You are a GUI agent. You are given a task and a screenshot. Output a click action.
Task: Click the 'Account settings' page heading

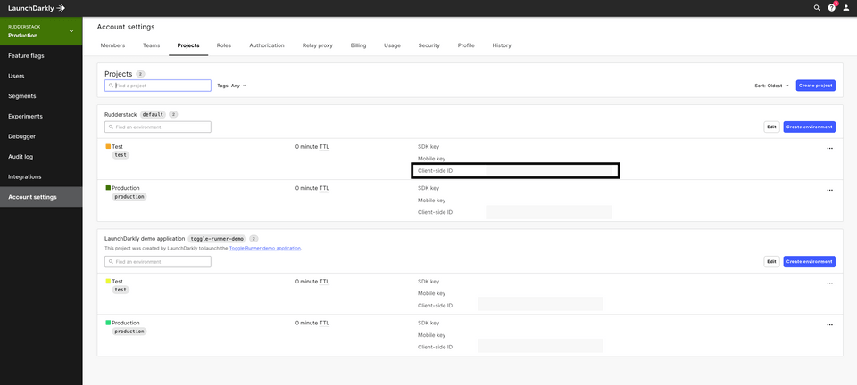(x=126, y=27)
